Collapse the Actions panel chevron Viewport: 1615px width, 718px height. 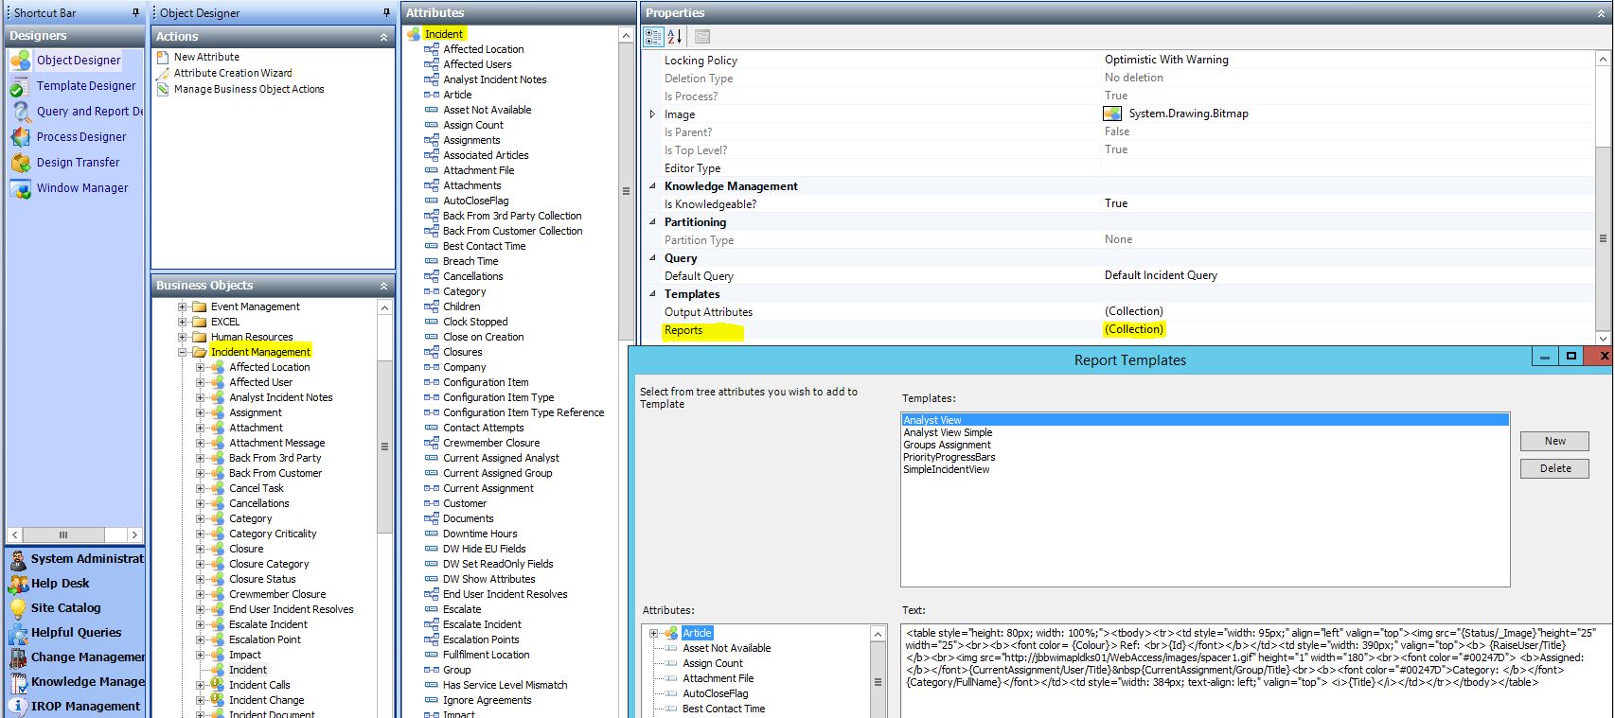point(383,37)
